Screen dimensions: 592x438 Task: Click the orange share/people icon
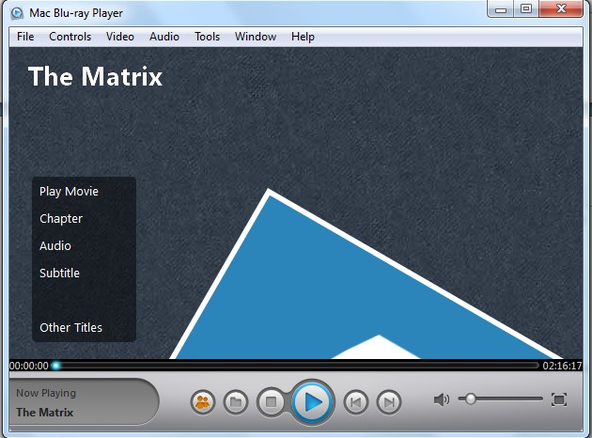pos(202,402)
